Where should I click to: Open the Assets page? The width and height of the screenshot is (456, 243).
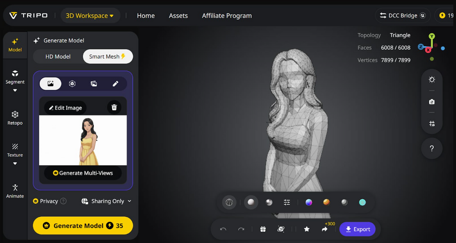pos(178,16)
